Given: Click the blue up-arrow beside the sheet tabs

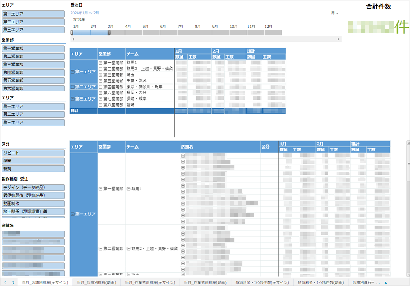Looking at the screenshot, I should pos(386,283).
